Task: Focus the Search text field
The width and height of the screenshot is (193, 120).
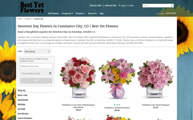Action: pyautogui.click(x=157, y=6)
